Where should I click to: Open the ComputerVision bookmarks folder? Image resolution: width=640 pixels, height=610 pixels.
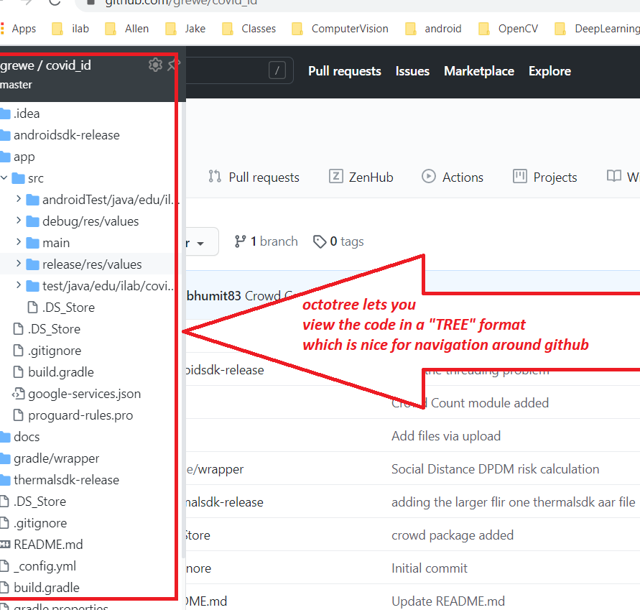coord(349,29)
